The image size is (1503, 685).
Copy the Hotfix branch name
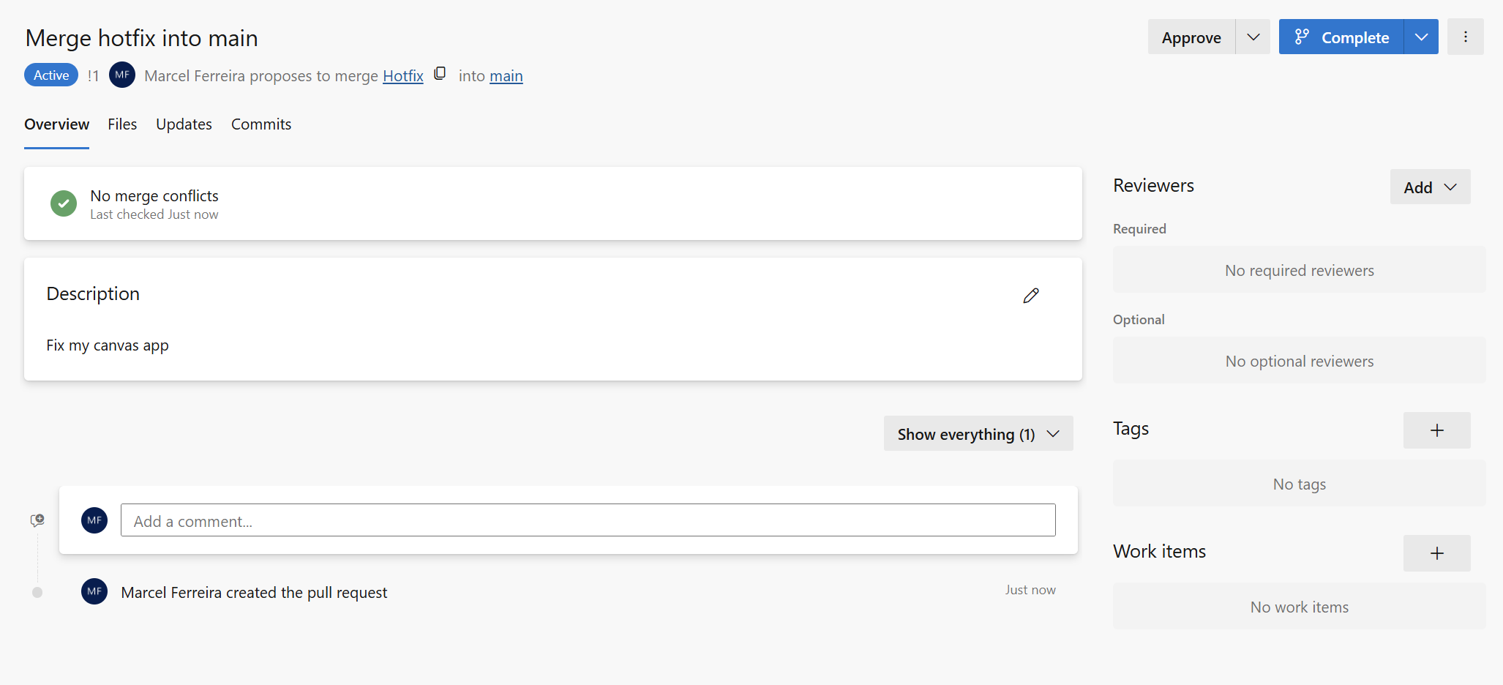coord(440,74)
